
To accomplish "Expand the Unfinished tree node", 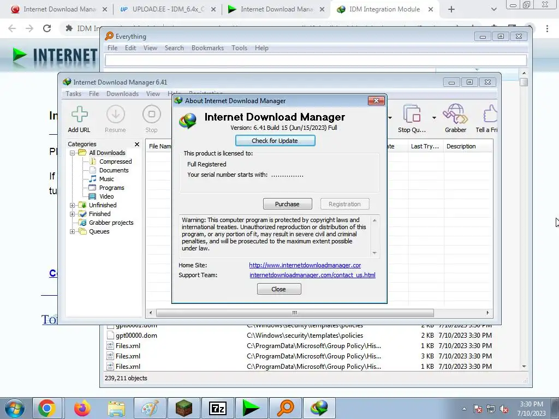I will point(73,205).
